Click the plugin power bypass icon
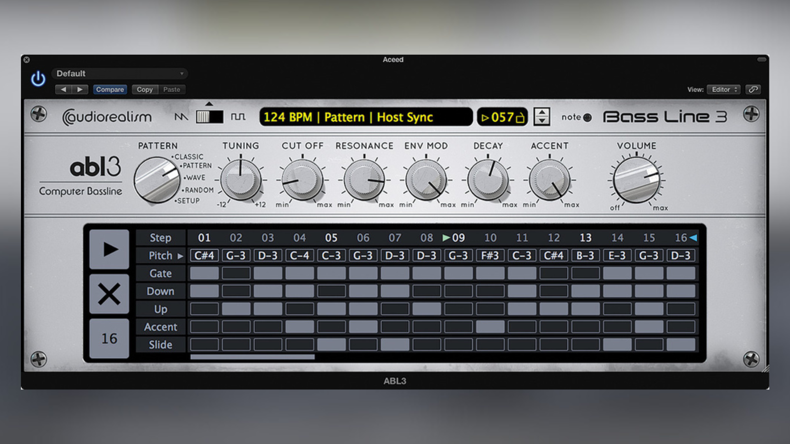 pyautogui.click(x=38, y=79)
